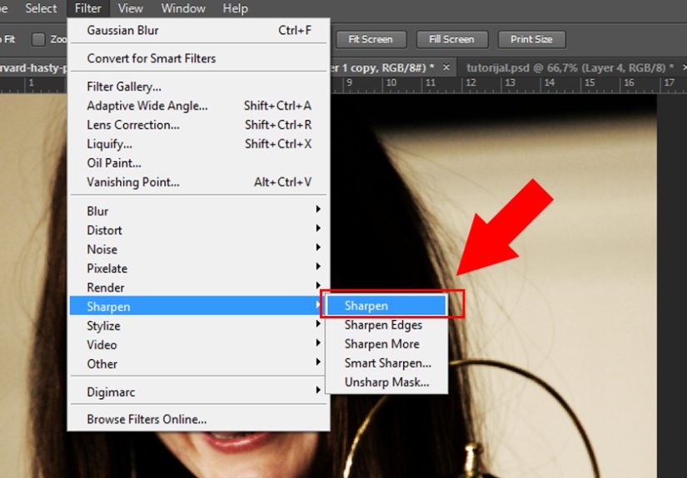Open Filter Gallery dialog
The image size is (687, 478).
click(199, 86)
